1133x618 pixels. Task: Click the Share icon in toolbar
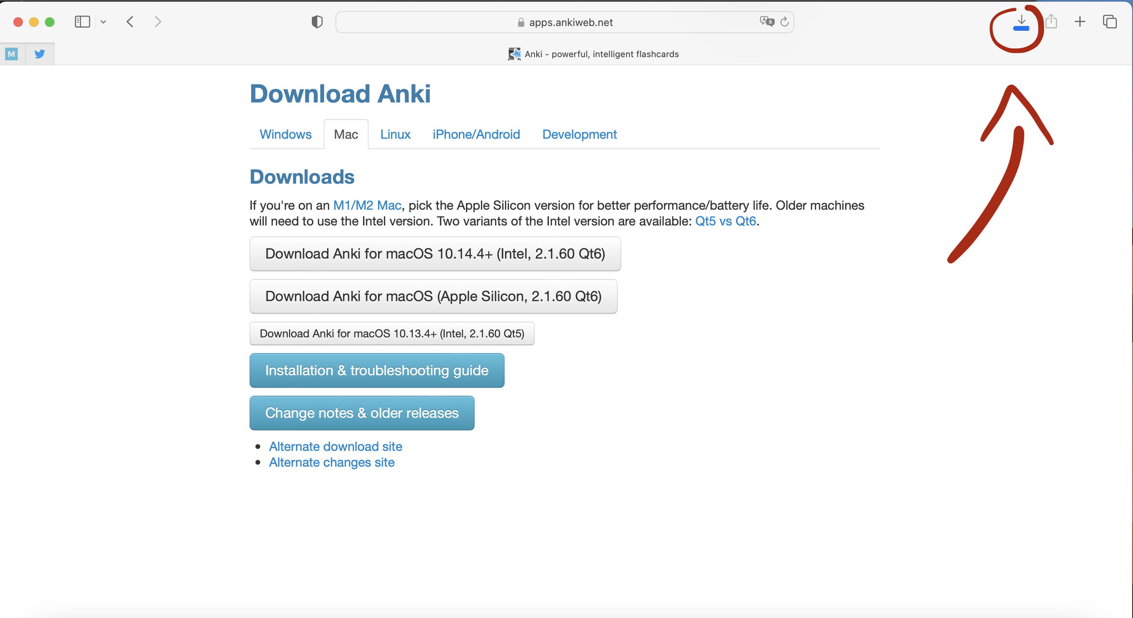(1051, 21)
